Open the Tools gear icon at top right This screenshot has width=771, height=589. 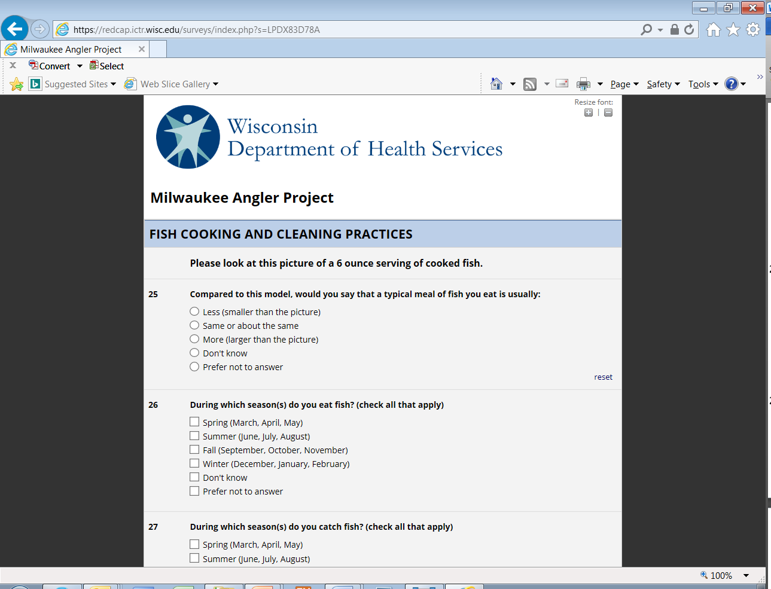point(753,29)
